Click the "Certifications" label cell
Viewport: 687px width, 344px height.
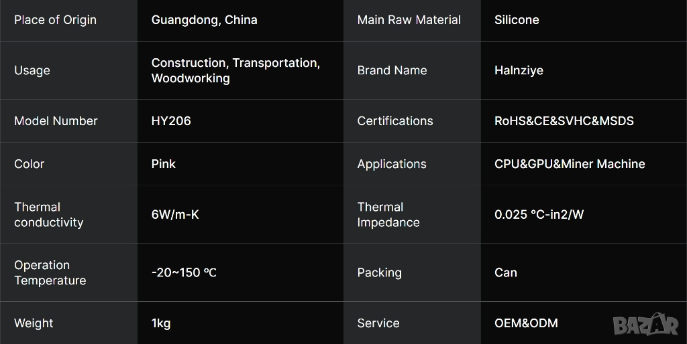(394, 121)
